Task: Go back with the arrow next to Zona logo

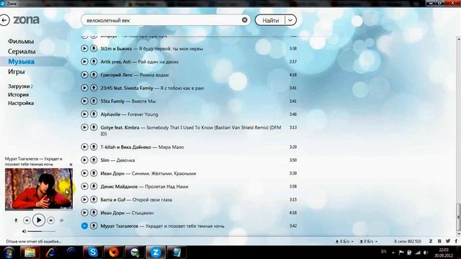Action: [x=4, y=20]
